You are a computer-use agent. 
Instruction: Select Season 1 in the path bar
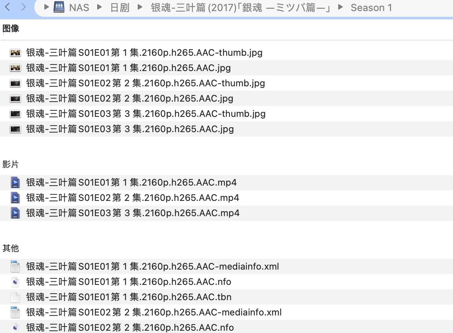371,8
